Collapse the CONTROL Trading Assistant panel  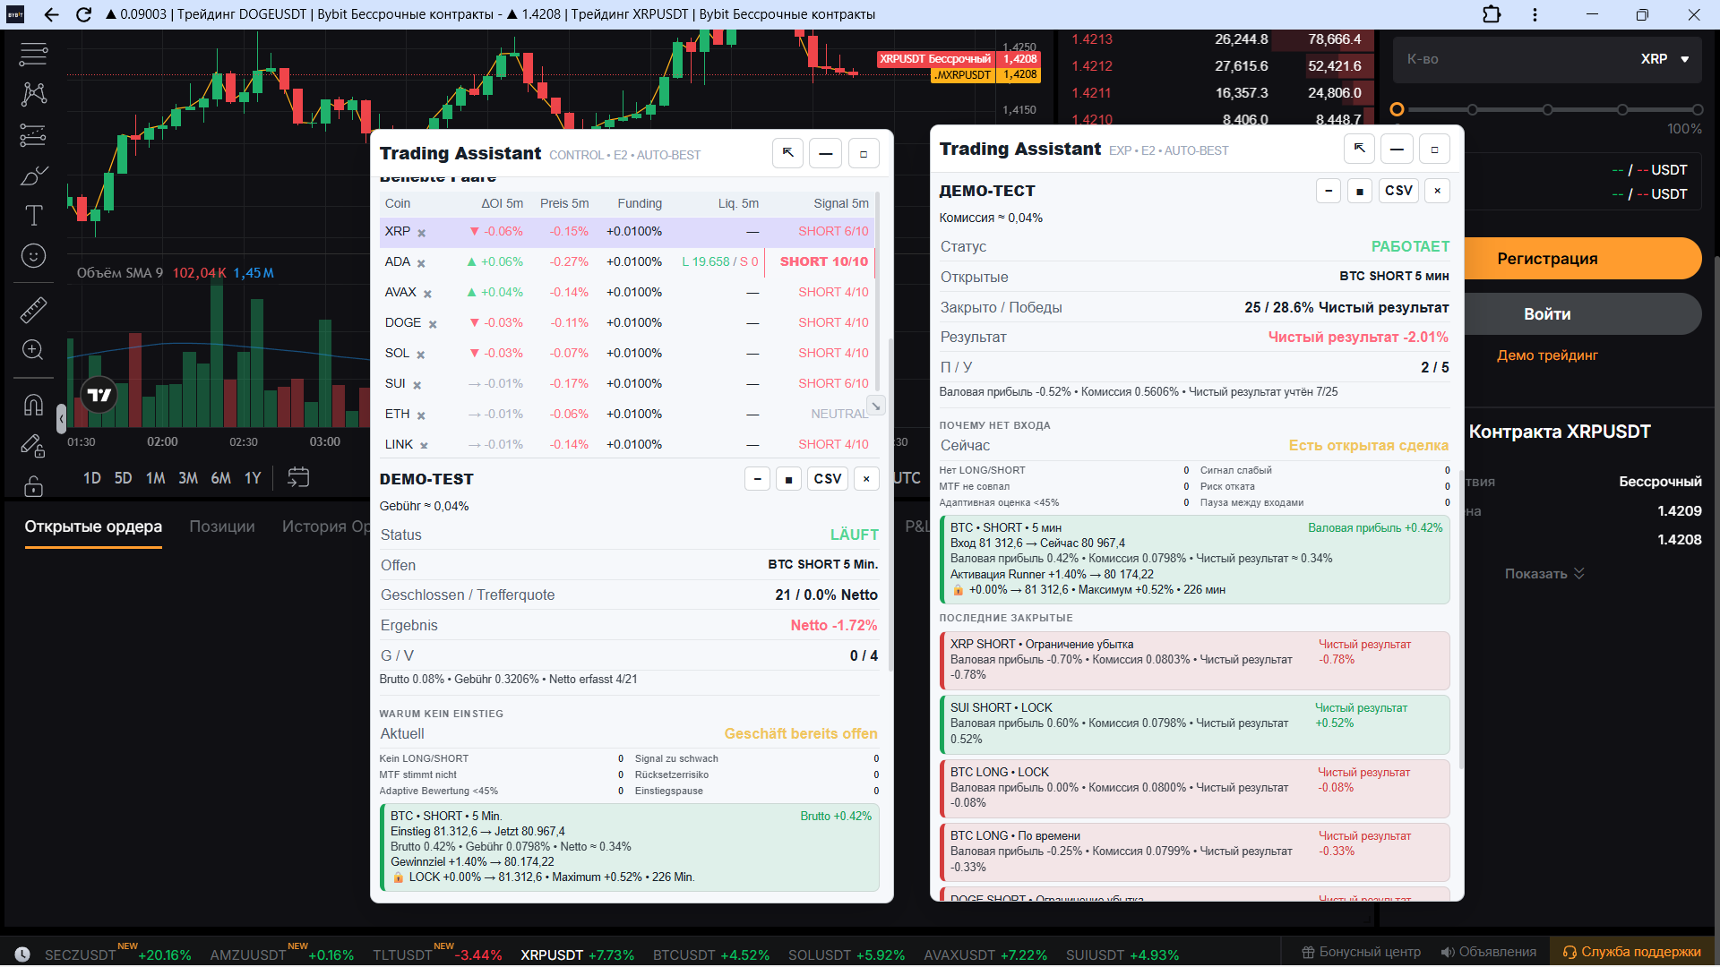(x=825, y=153)
